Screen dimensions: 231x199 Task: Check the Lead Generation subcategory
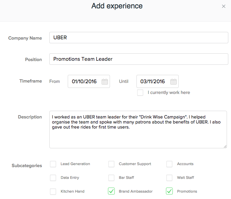pos(53,164)
